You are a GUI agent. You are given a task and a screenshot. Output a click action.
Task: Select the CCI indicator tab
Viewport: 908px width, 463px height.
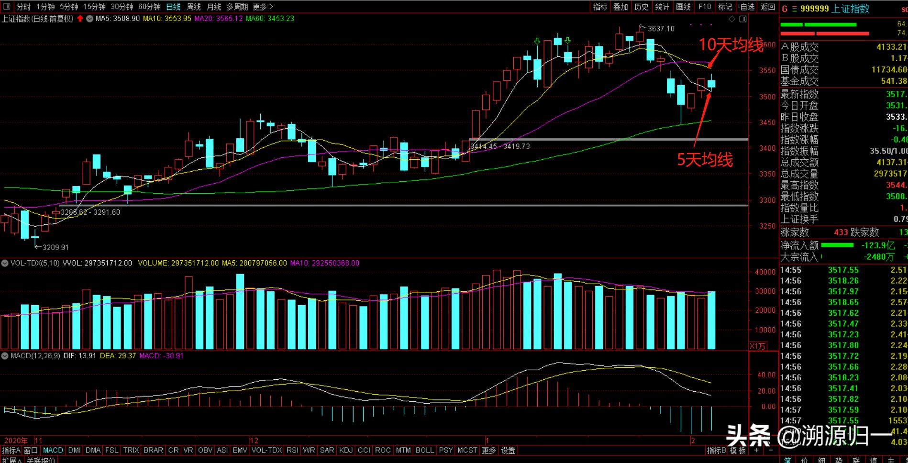[364, 451]
